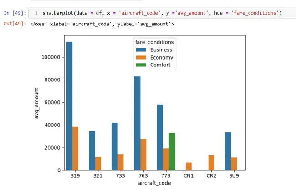Click the Comfort green legend swatch

coord(141,65)
